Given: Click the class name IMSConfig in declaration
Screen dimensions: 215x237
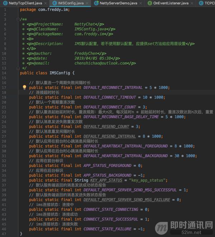Looking at the screenshot, I should 60,73.
